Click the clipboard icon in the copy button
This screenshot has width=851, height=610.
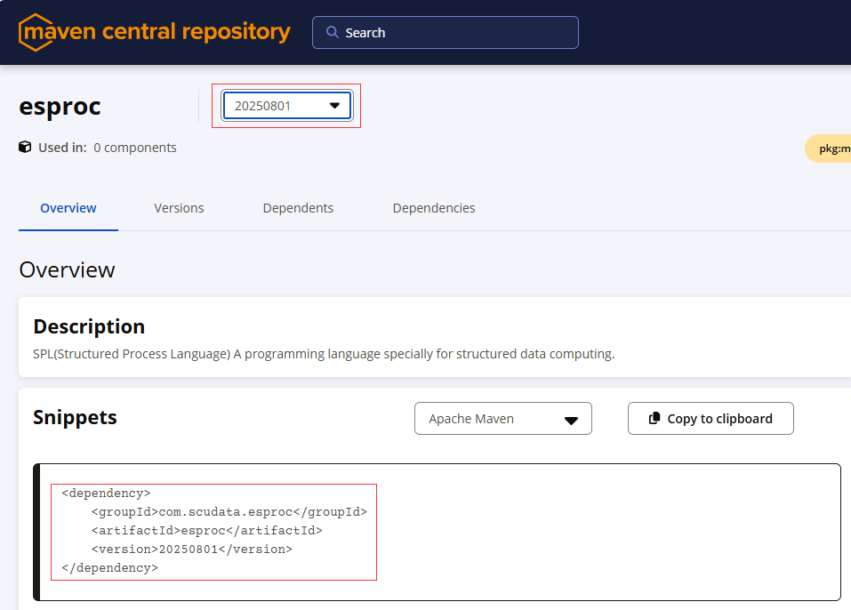(654, 418)
